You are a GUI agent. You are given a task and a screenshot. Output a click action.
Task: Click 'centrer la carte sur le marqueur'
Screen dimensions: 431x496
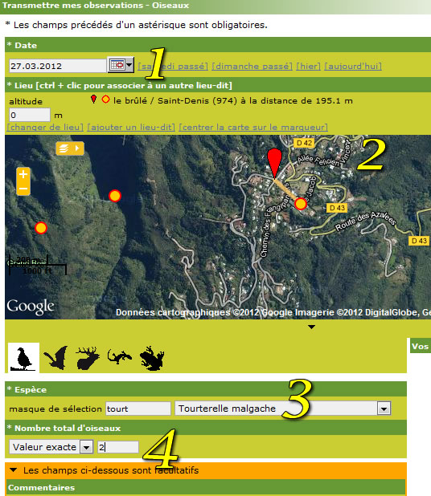[x=253, y=127]
